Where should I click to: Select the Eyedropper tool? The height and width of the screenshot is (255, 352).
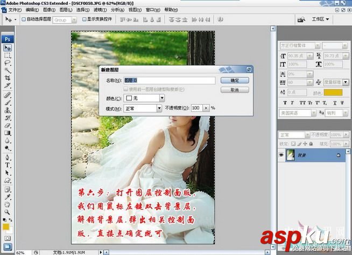point(8,197)
